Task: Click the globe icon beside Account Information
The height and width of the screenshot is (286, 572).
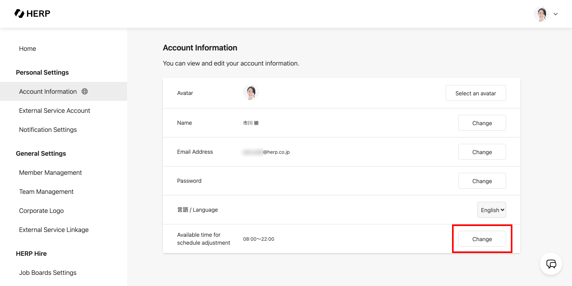Action: [85, 91]
